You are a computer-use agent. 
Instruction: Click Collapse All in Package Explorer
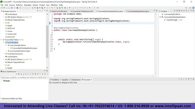click(x=37, y=11)
